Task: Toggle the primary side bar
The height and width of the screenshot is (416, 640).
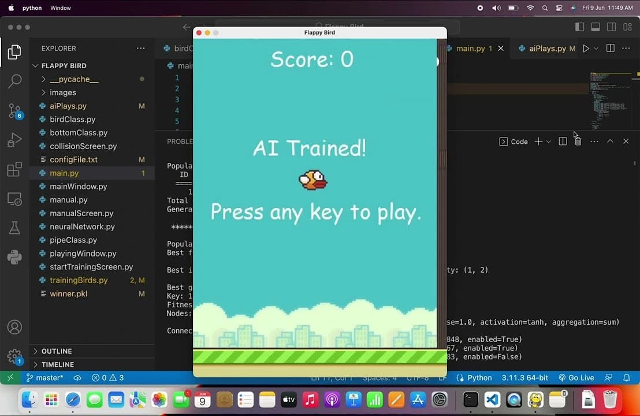Action: [579, 27]
